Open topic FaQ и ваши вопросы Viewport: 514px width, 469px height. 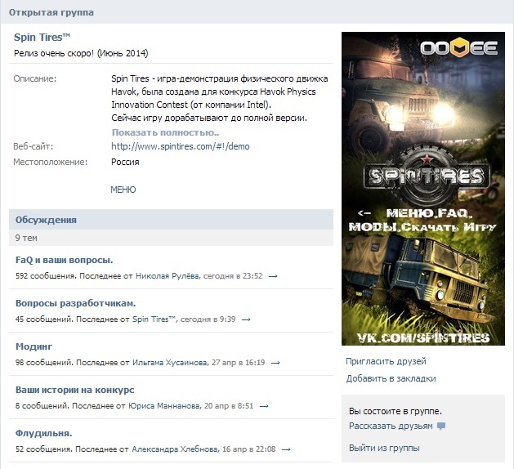[65, 260]
